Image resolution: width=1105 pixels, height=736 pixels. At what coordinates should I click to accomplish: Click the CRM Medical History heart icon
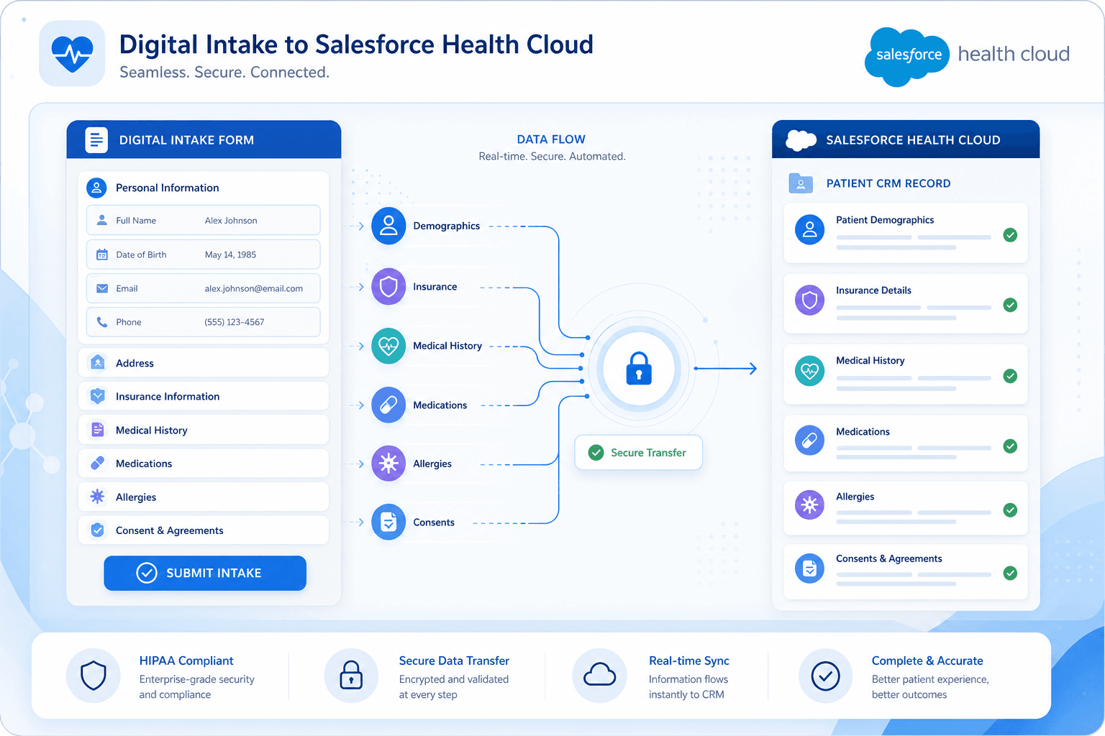pos(809,371)
